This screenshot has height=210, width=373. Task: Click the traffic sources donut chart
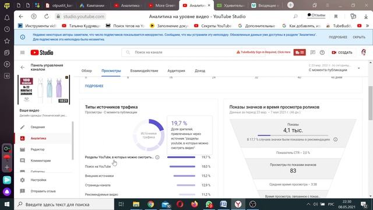pos(149,135)
